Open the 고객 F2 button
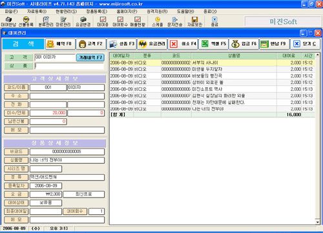Image resolution: width=323 pixels, height=233 pixels. click(91, 44)
